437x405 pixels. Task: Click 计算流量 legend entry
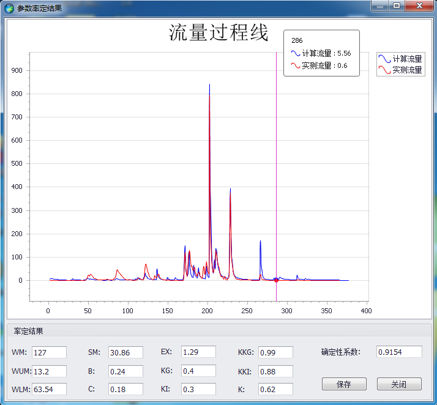coord(400,59)
